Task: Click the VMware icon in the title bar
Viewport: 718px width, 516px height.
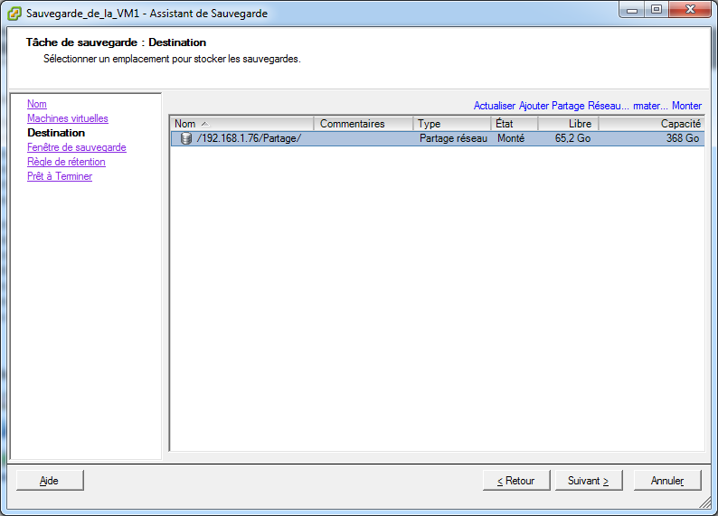Action: click(x=14, y=14)
